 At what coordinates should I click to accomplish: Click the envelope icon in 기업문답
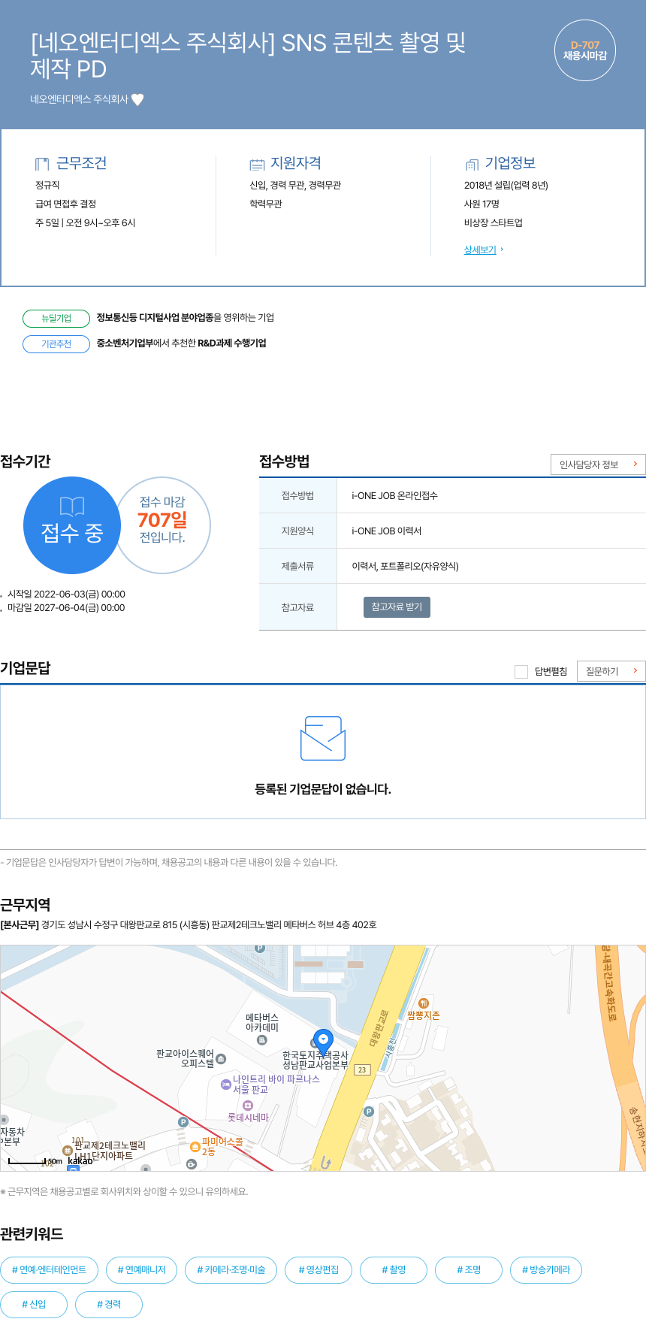(x=323, y=738)
